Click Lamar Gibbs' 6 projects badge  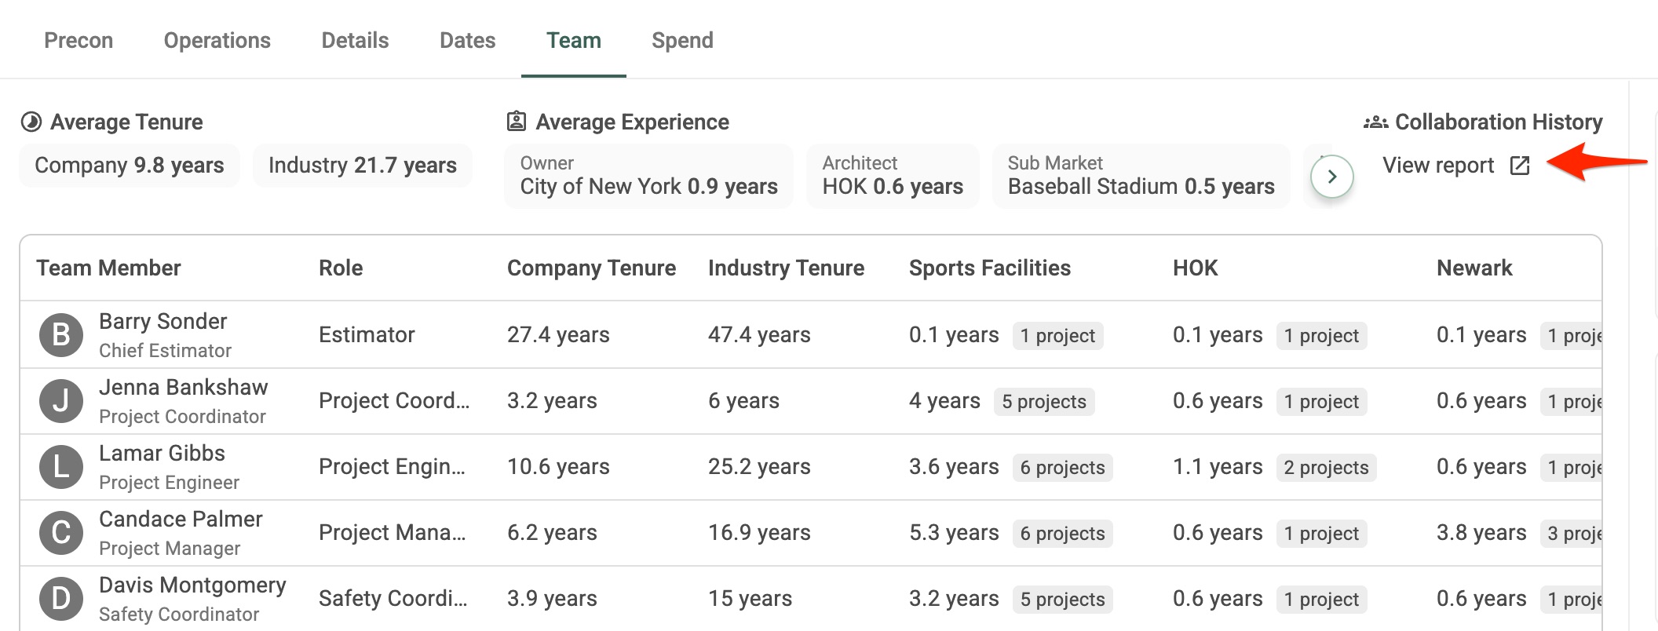coord(1062,468)
